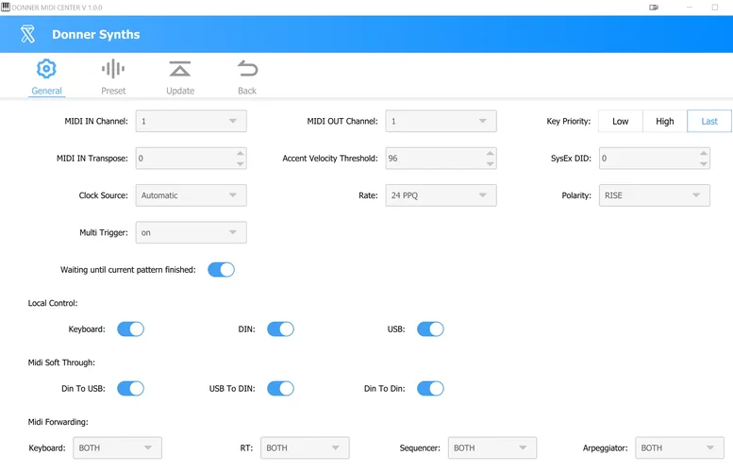733x472 pixels.
Task: Click the SysEx DID input field
Action: point(647,159)
